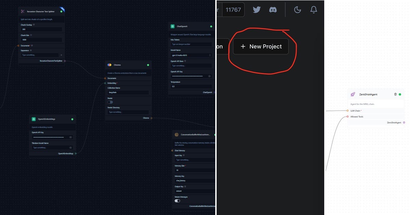Open notifications via the bell icon
Viewport: 410px width, 215px height.
pos(313,10)
